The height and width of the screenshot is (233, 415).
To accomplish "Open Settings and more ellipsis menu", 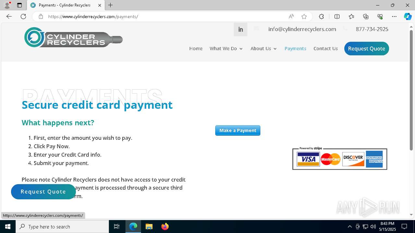I will [x=394, y=17].
